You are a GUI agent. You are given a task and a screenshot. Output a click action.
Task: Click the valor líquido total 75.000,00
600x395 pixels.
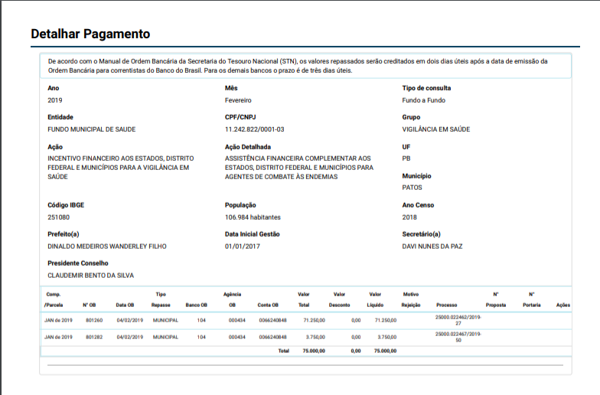[385, 351]
